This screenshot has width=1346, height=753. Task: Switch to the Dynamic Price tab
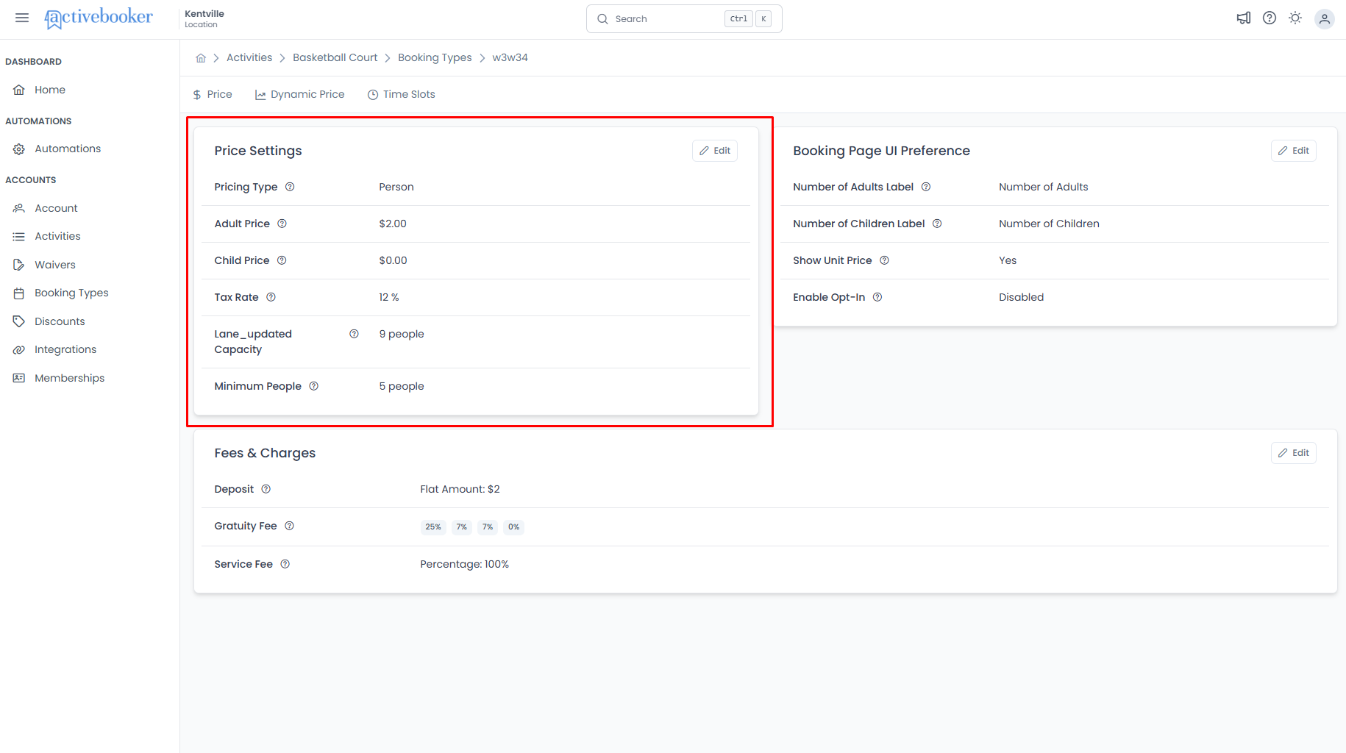coord(300,94)
